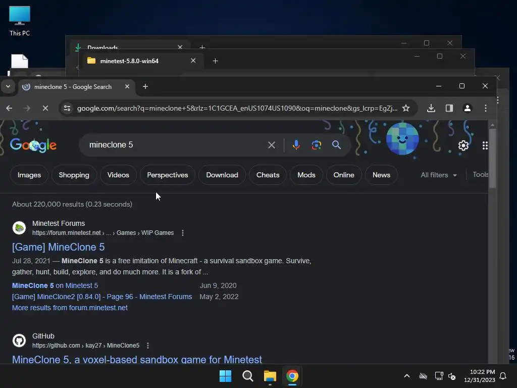Open Google quick settings gear
This screenshot has height=388, width=517.
(463, 145)
